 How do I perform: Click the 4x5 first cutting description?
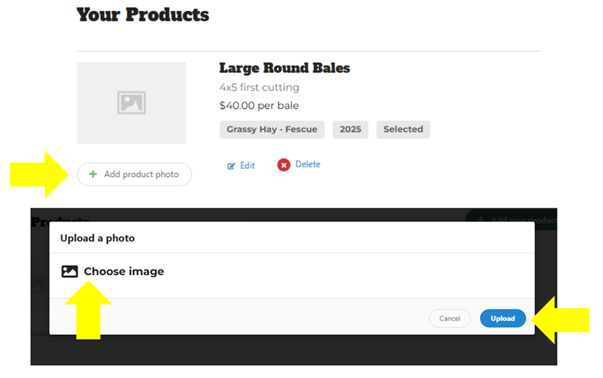pos(259,87)
